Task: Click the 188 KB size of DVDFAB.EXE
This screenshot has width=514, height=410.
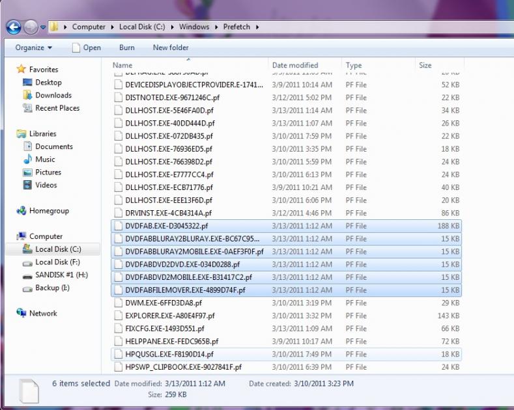Action: 448,226
